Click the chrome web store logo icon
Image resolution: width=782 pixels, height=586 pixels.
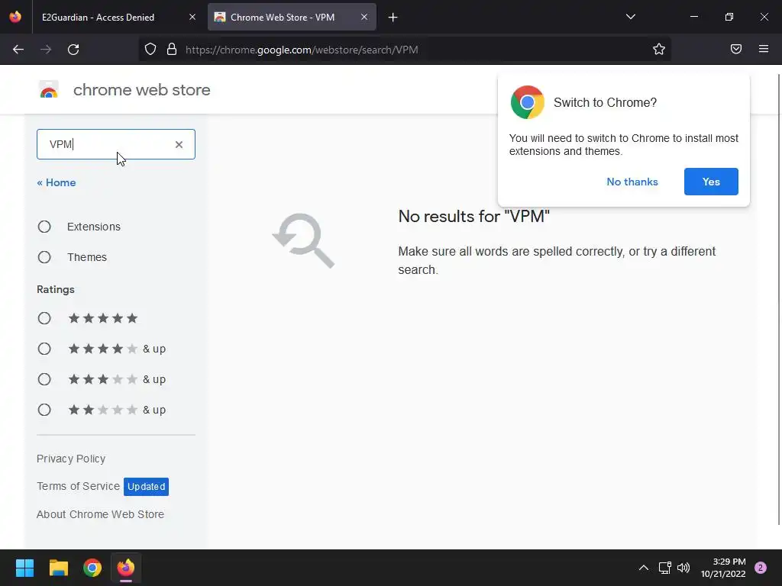[48, 90]
